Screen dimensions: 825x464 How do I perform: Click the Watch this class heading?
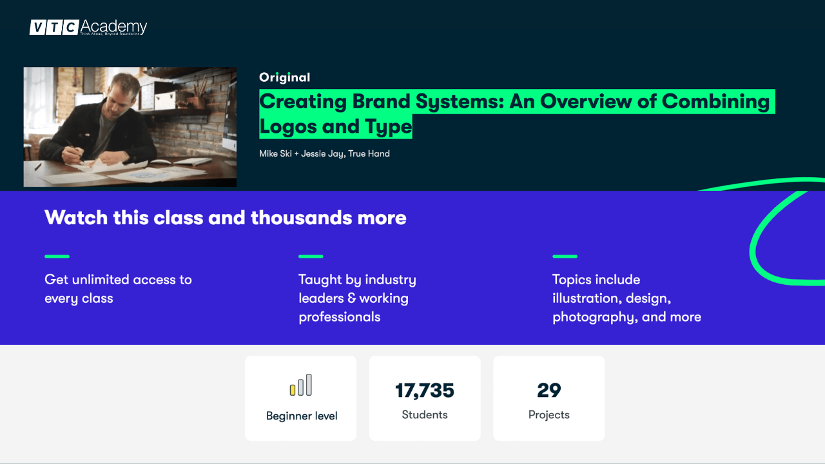225,217
